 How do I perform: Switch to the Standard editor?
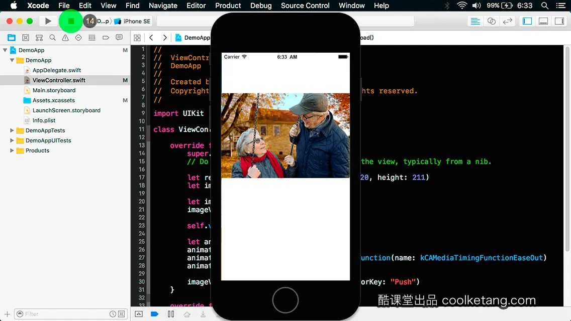pos(475,22)
